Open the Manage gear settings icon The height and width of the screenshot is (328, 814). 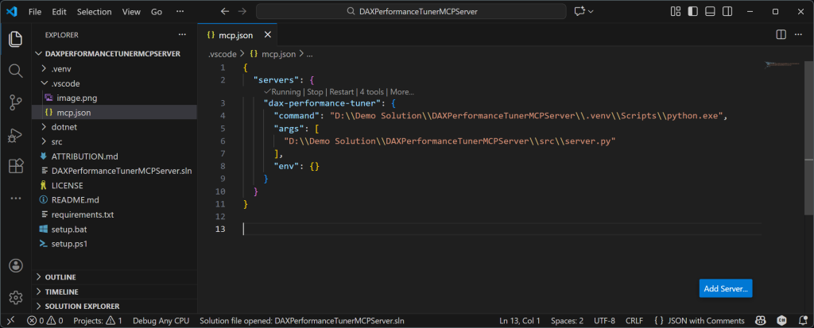15,297
